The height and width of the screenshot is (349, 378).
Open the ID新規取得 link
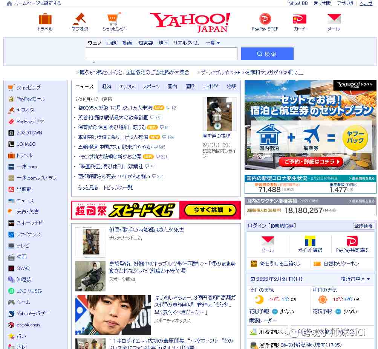tap(282, 226)
